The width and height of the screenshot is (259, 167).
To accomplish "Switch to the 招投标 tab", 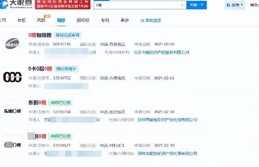I will (x=83, y=20).
